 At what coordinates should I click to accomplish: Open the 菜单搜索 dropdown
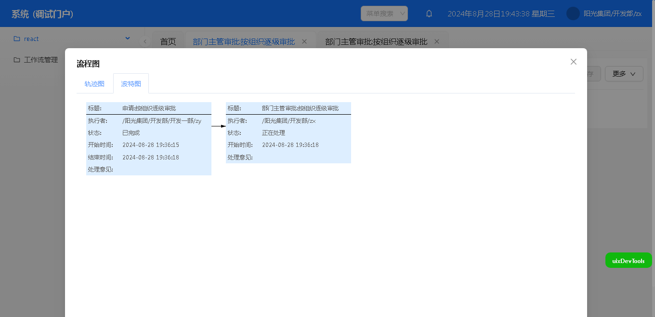[x=384, y=13]
